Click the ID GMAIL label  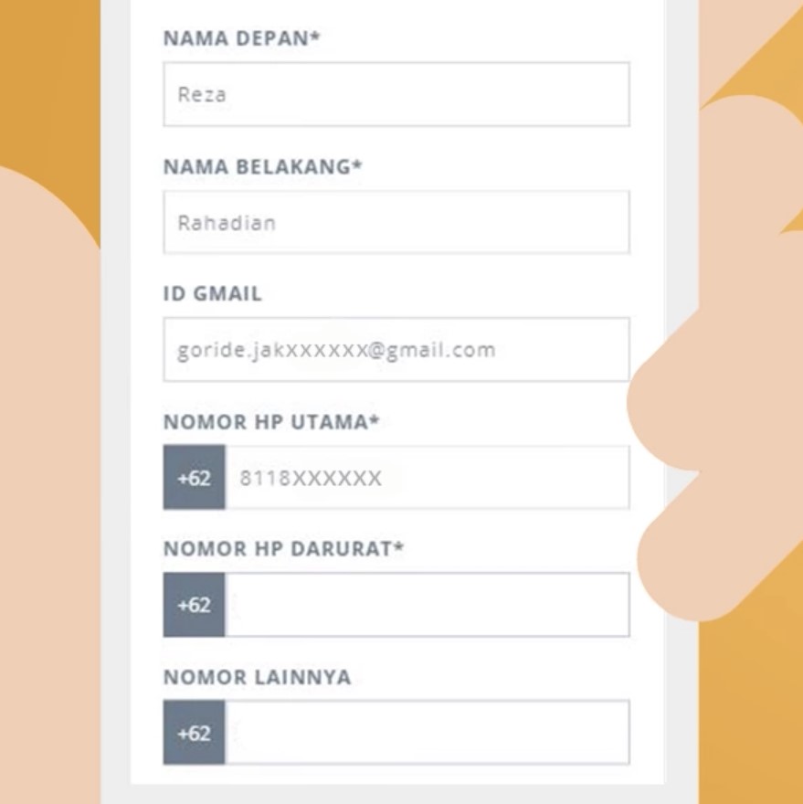point(212,294)
